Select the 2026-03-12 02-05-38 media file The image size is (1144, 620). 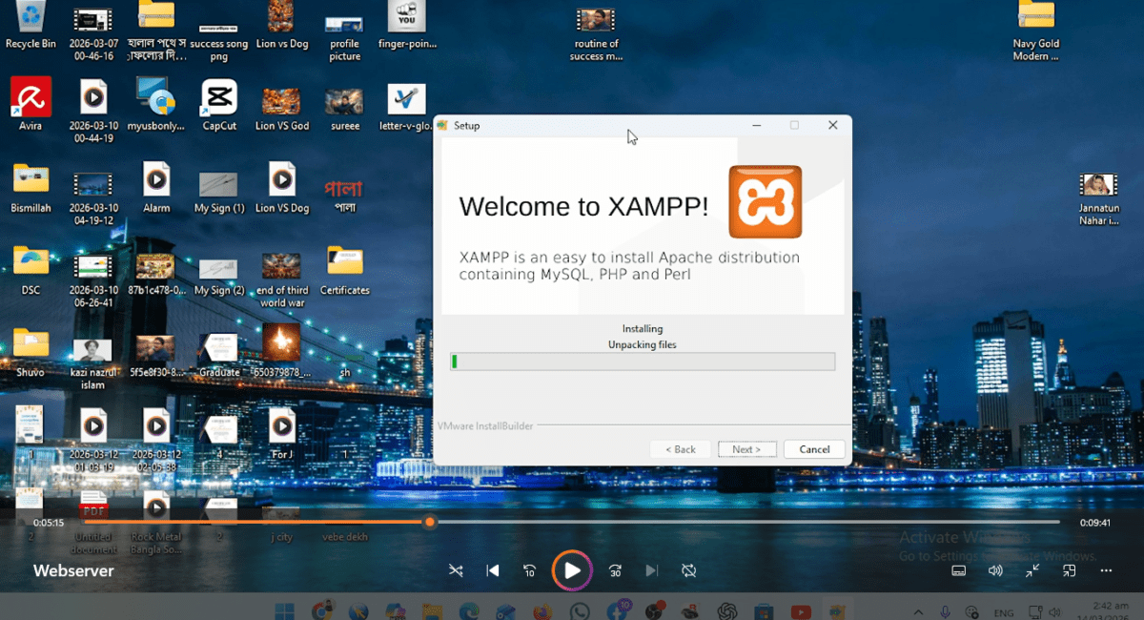point(156,441)
